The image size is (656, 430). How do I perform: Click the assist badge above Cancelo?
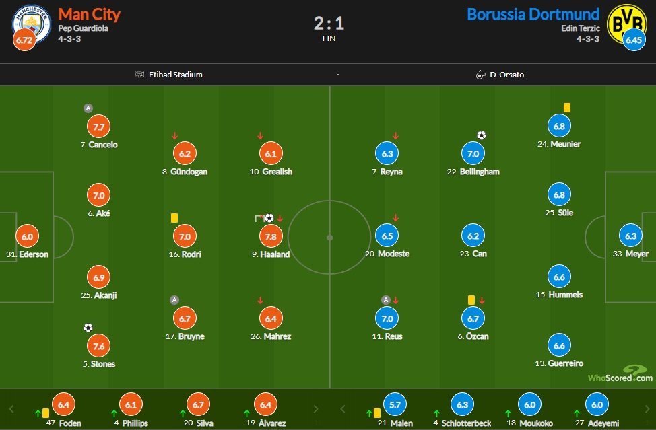pyautogui.click(x=88, y=108)
